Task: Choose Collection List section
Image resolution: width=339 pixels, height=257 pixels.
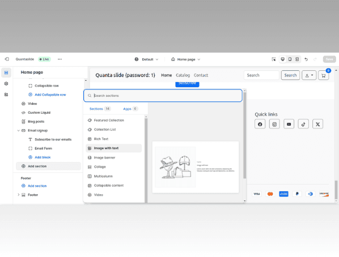Action: tap(114, 130)
